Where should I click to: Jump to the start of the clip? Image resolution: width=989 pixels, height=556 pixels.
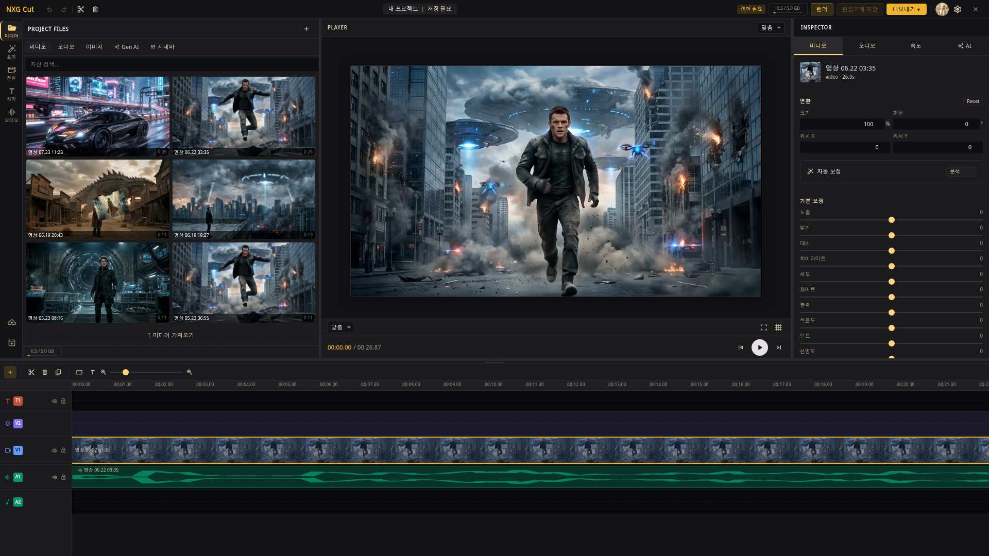click(x=741, y=347)
